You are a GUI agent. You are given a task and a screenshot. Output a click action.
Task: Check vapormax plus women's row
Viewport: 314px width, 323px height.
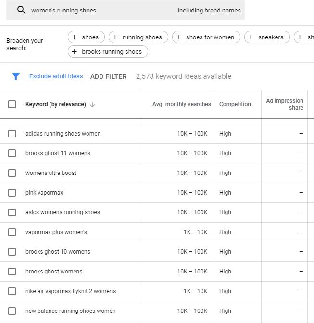coord(12,232)
